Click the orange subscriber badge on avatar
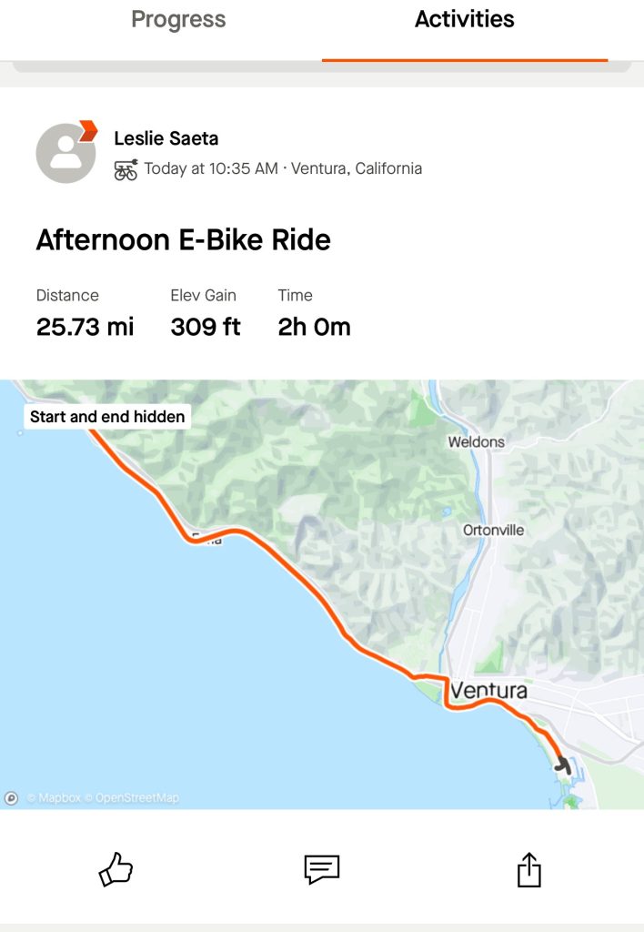 click(x=88, y=130)
